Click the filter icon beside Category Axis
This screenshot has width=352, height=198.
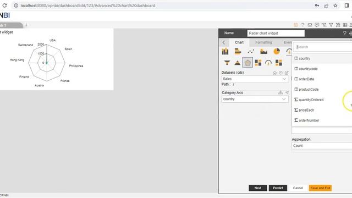click(x=287, y=92)
